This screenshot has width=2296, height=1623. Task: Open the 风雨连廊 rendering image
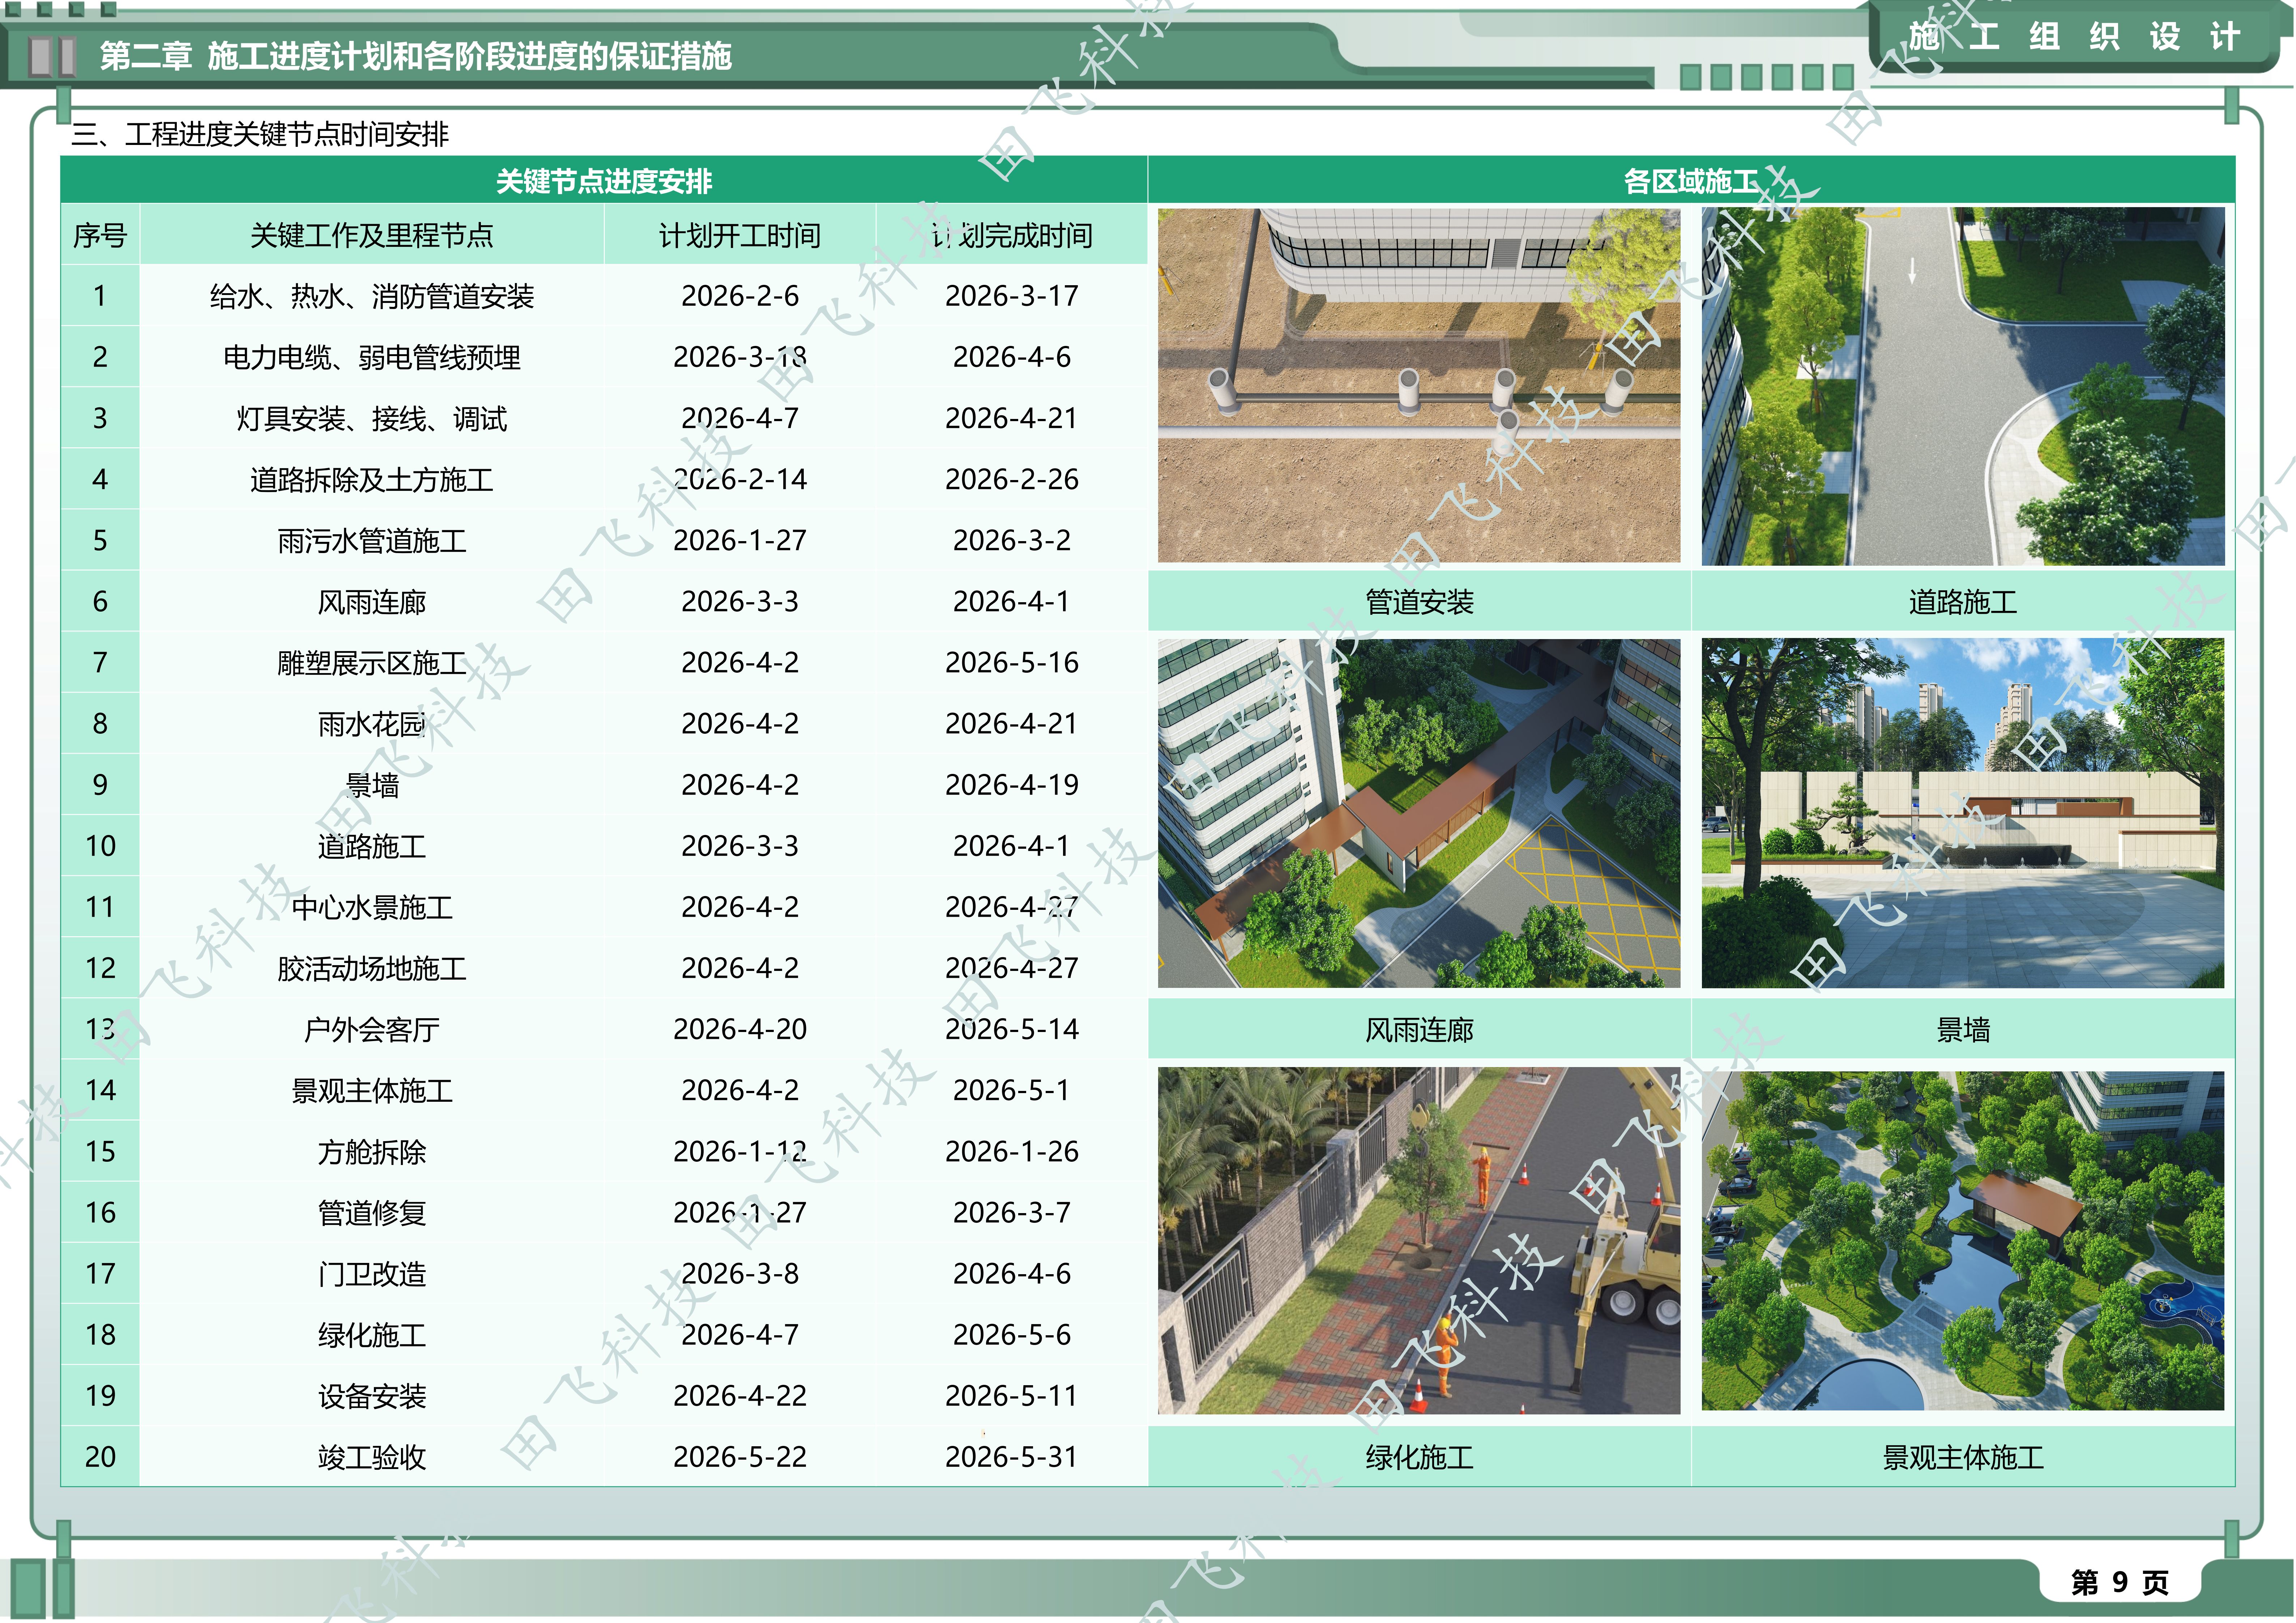[x=1419, y=813]
